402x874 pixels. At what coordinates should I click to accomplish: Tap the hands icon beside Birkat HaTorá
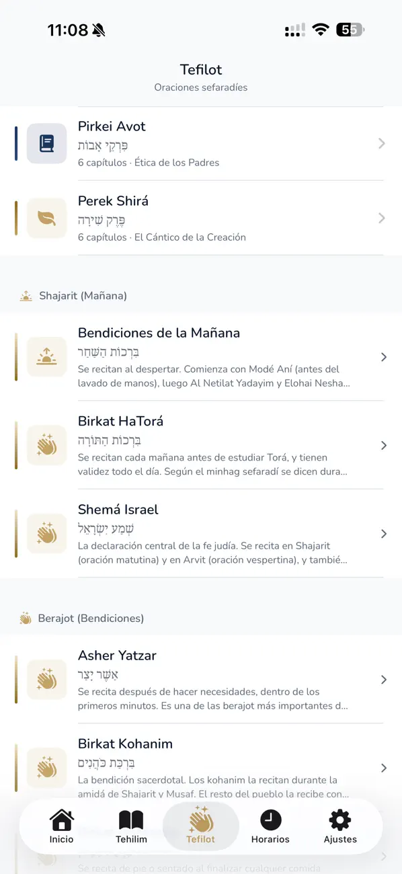click(46, 445)
